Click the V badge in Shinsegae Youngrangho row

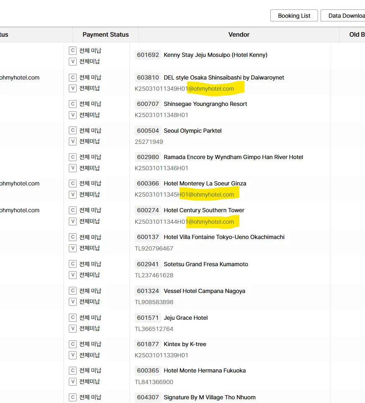[73, 115]
